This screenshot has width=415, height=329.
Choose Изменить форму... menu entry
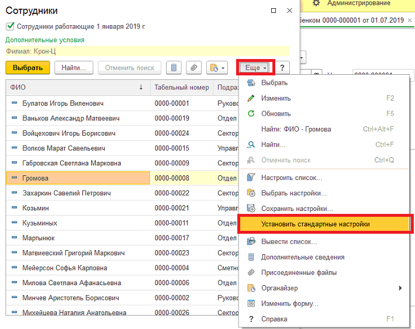click(x=324, y=303)
